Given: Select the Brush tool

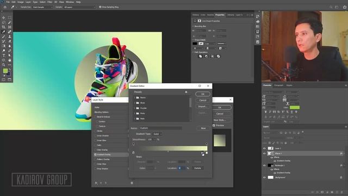Looking at the screenshot, I should pyautogui.click(x=4, y=36).
